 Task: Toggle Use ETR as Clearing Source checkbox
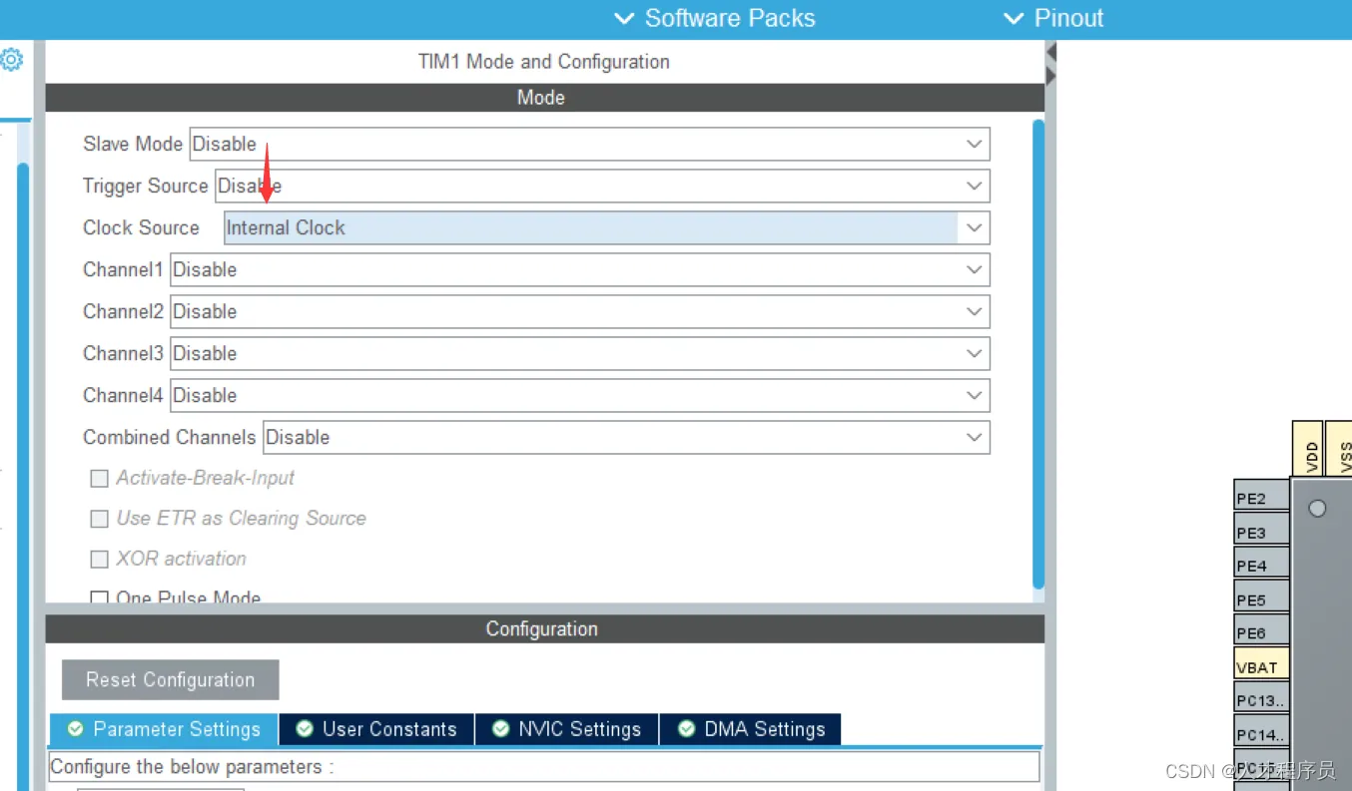99,519
